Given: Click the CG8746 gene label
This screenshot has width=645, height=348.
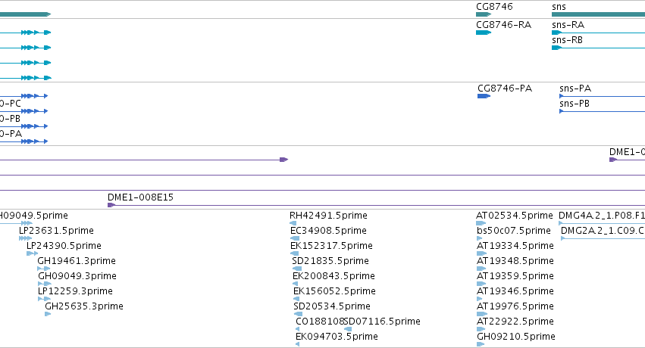Looking at the screenshot, I should click(x=494, y=7).
